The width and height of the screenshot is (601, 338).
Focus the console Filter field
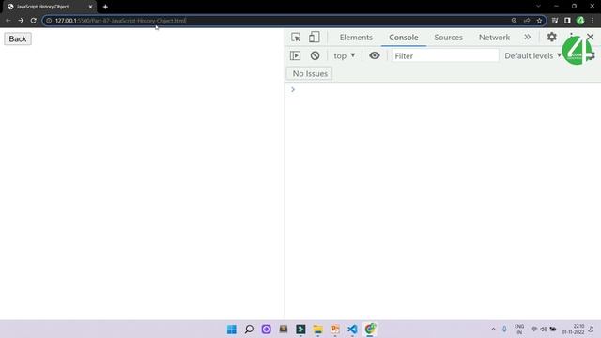click(444, 56)
